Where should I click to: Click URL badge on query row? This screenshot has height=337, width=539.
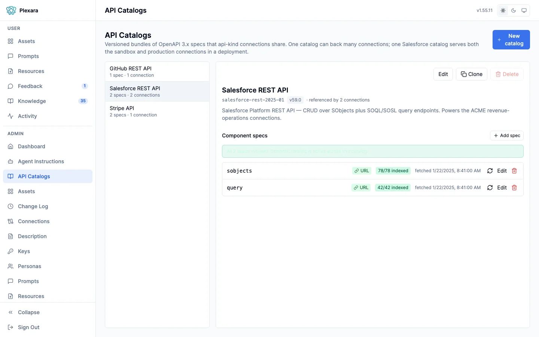[361, 188]
